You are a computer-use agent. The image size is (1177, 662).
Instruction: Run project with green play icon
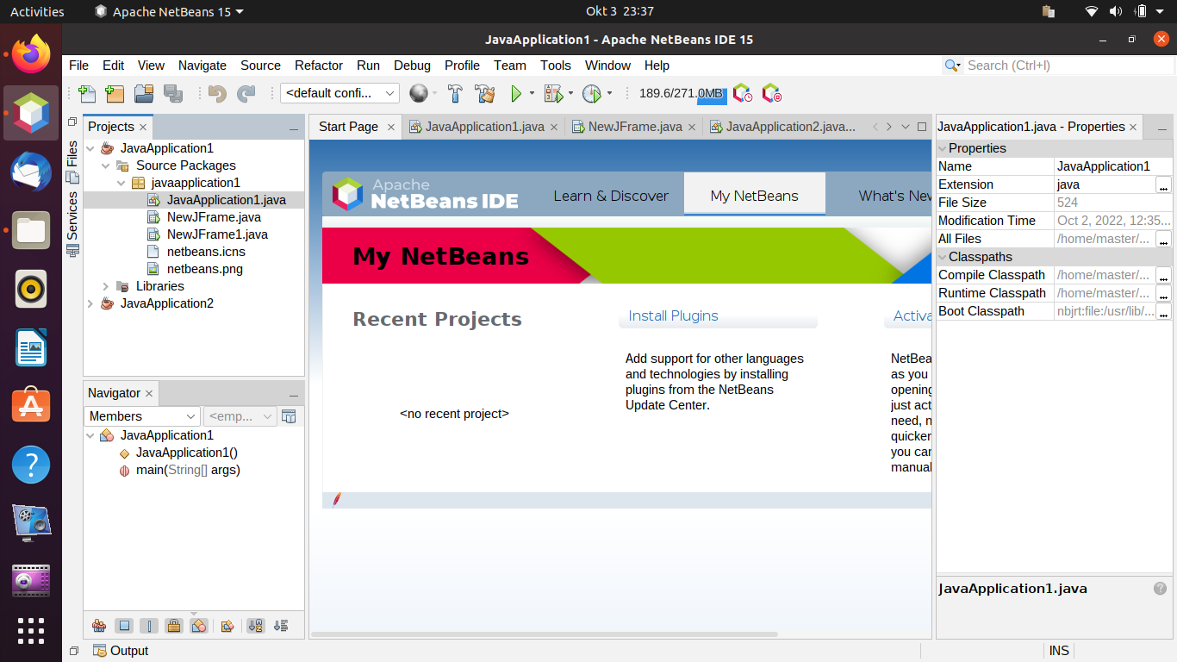pyautogui.click(x=516, y=93)
